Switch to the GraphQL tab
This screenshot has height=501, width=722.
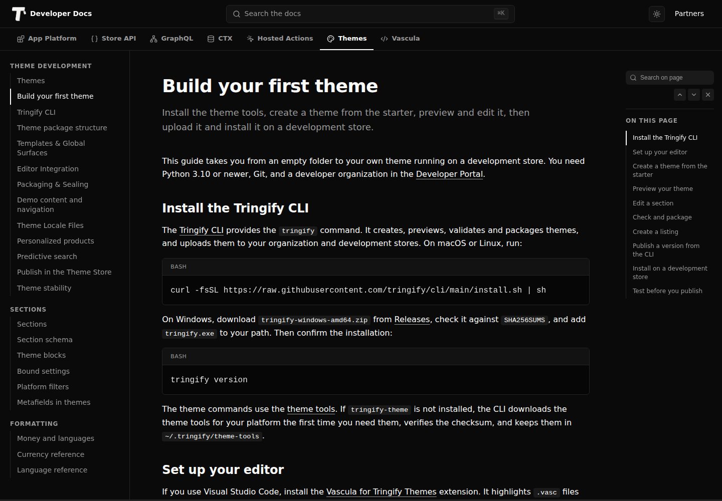171,39
